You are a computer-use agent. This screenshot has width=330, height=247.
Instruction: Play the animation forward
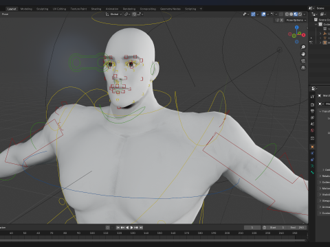point(131,228)
